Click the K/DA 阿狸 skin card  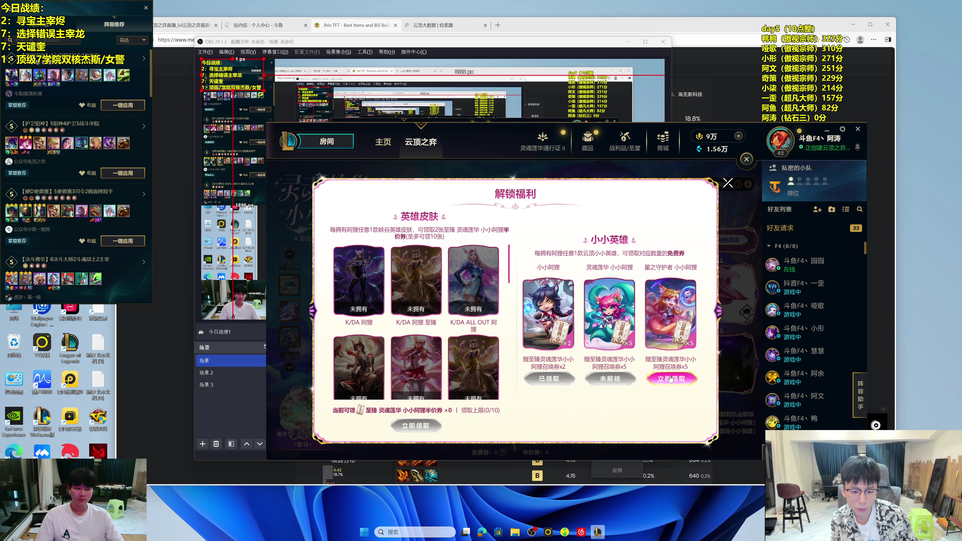pos(358,281)
